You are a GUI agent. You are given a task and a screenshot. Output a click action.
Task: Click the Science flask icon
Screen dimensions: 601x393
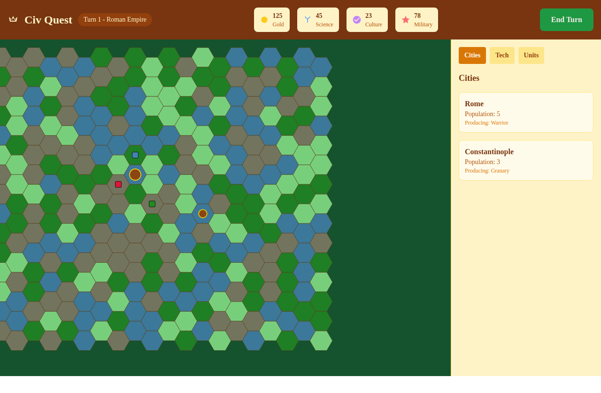point(307,20)
